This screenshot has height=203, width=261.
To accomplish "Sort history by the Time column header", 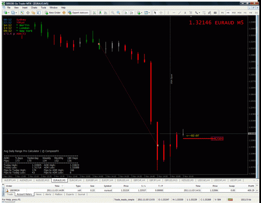I will pyautogui.click(x=57, y=186).
